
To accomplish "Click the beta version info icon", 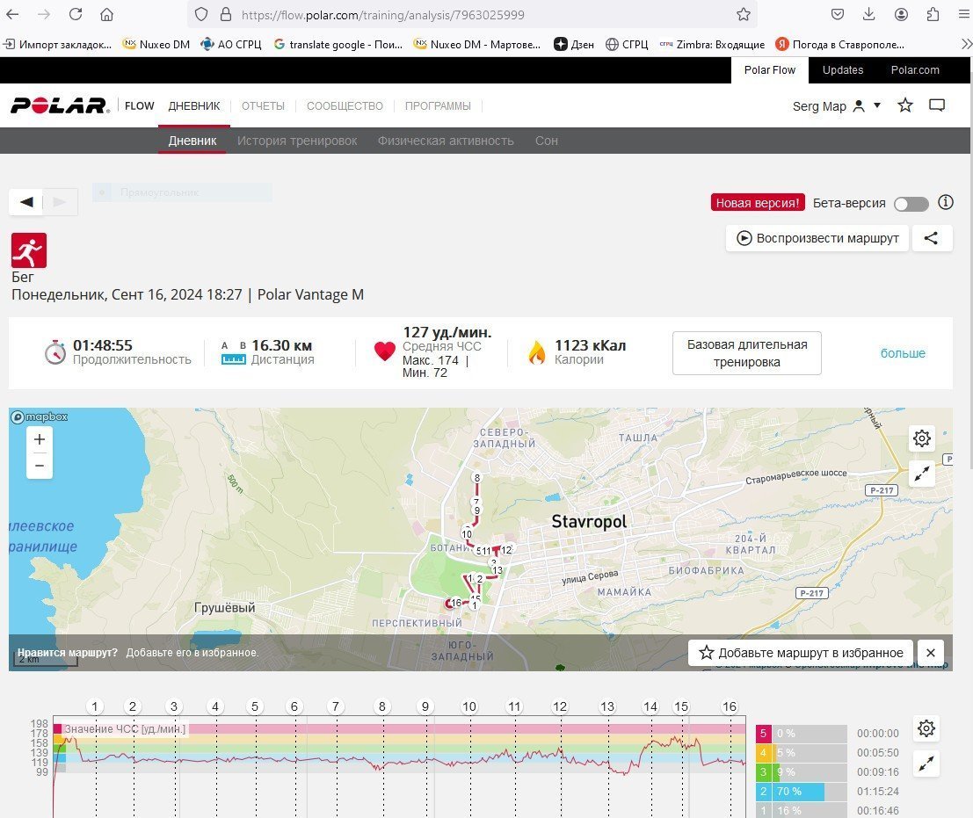I will click(x=945, y=202).
